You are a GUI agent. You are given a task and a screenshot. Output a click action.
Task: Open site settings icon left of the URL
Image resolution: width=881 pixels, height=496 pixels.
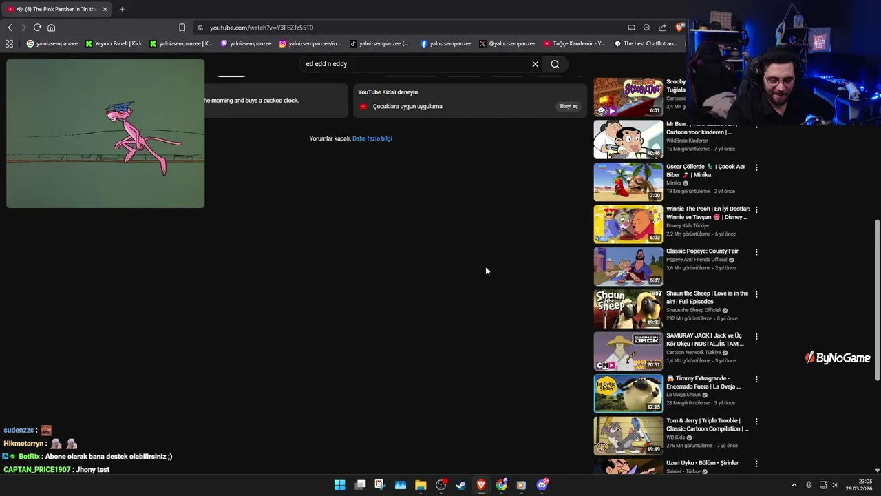[200, 28]
